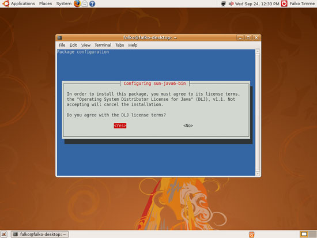Screen dimensions: 317x238
Task: Open the System menu
Action: (64, 3)
